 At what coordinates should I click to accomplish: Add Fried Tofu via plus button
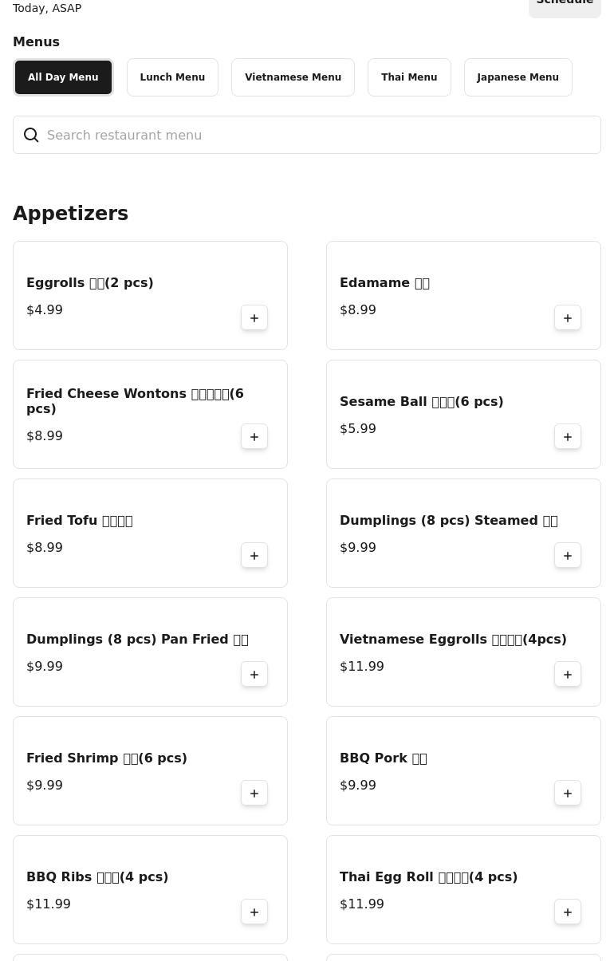[x=254, y=556]
